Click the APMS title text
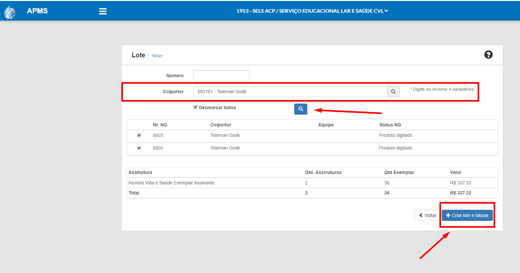Image resolution: width=520 pixels, height=273 pixels. coord(37,11)
